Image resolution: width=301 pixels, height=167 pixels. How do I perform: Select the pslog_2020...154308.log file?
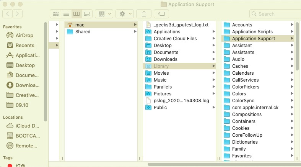179,101
